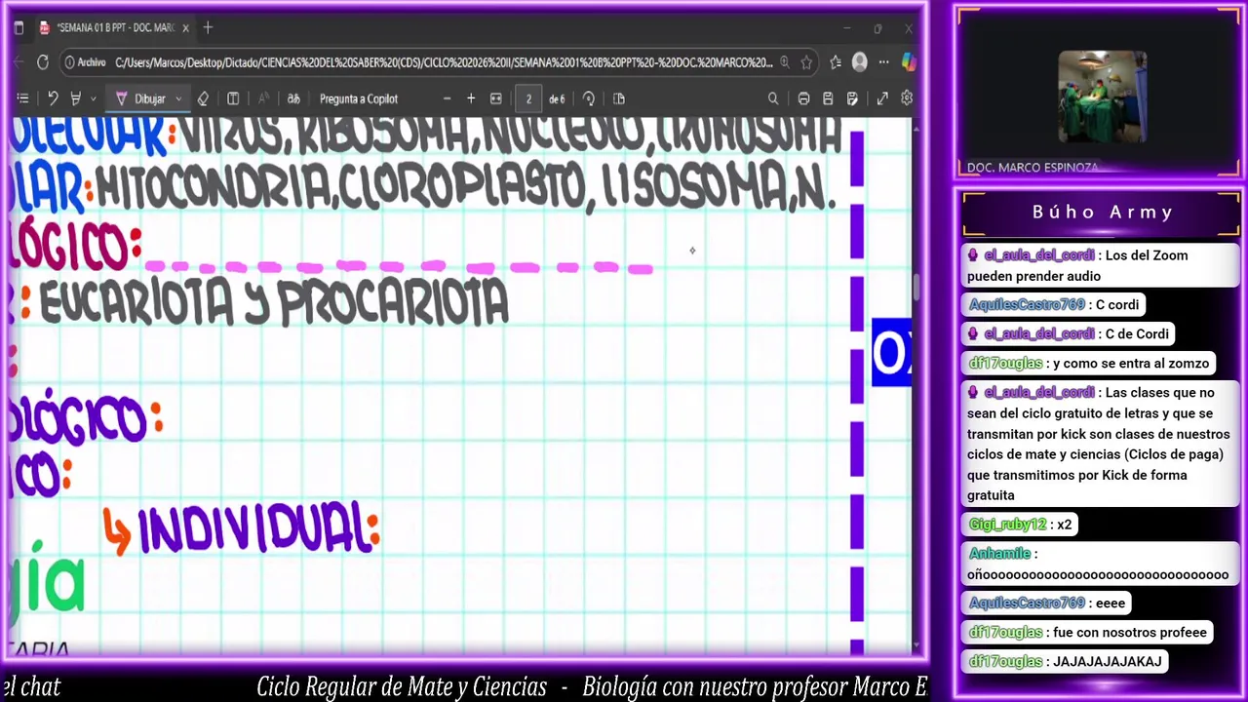The image size is (1248, 702).
Task: Click the PDF vertical scrollbar thumb
Action: [916, 288]
